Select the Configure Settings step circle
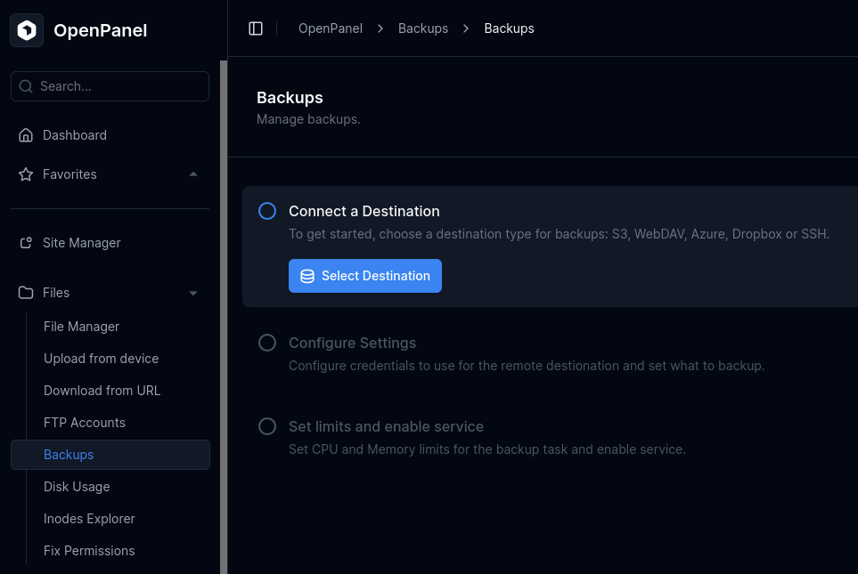 pos(267,343)
